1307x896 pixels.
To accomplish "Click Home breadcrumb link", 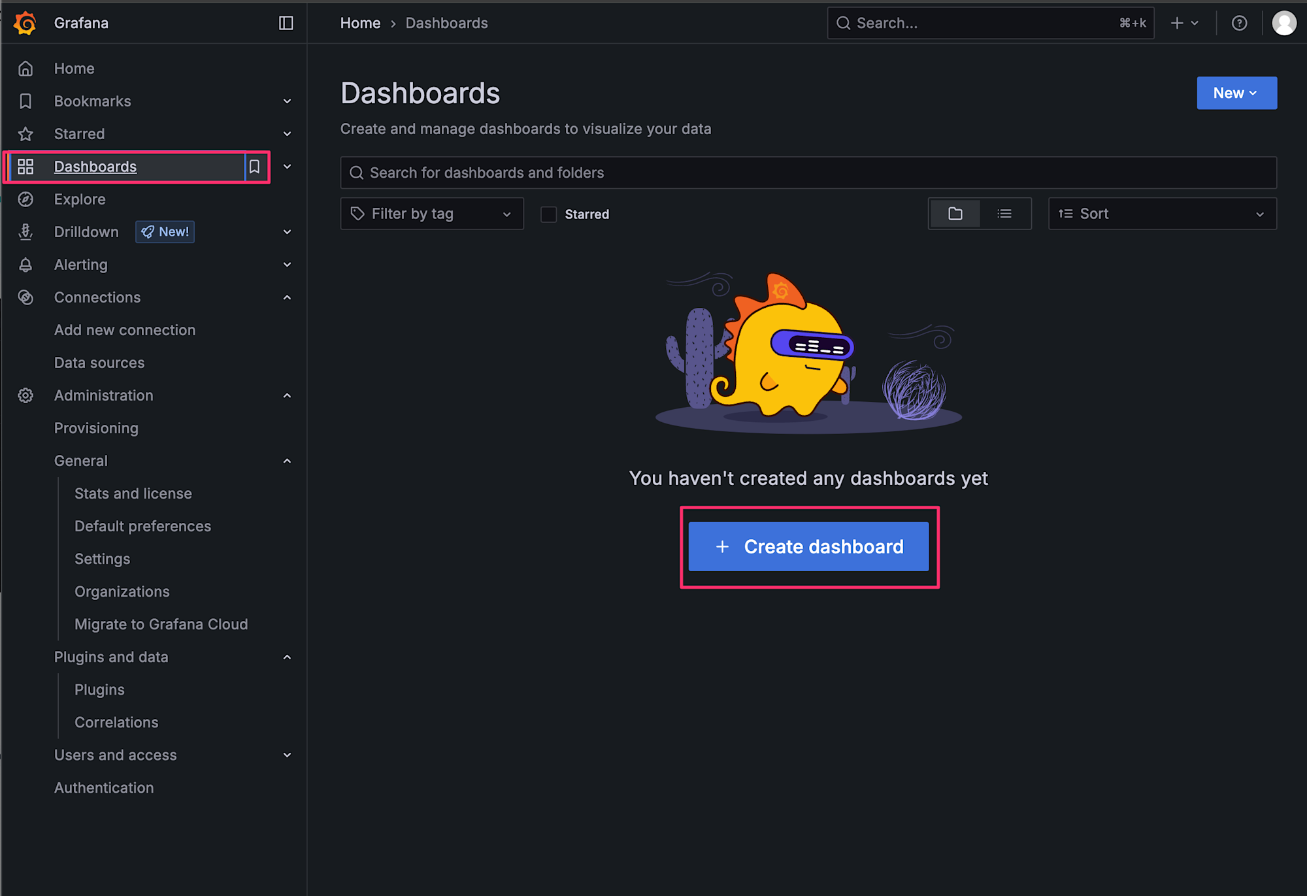I will (x=360, y=23).
